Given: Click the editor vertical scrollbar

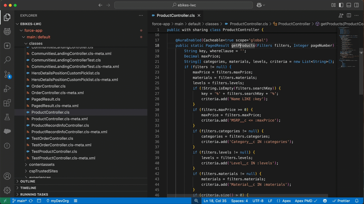Looking at the screenshot, I should tap(361, 71).
